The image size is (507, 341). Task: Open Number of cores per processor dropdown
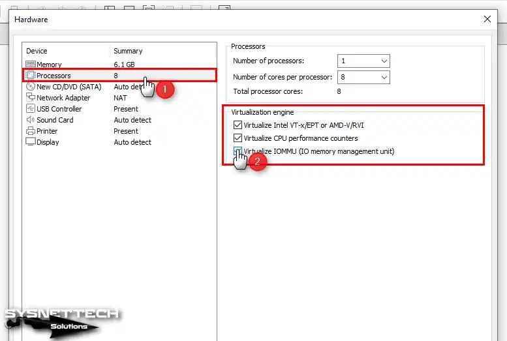(x=363, y=77)
